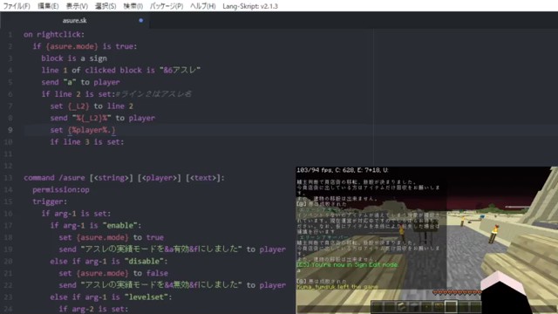558x314 pixels.
Task: Open the ヘルプ(H) menu
Action: pyautogui.click(x=203, y=6)
